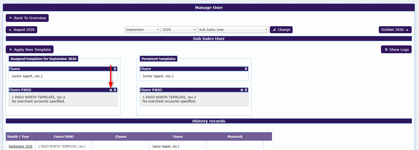The height and width of the screenshot is (150, 419).
Task: Delete assigned Fiserv PASO template via trash icon
Action: point(115,90)
